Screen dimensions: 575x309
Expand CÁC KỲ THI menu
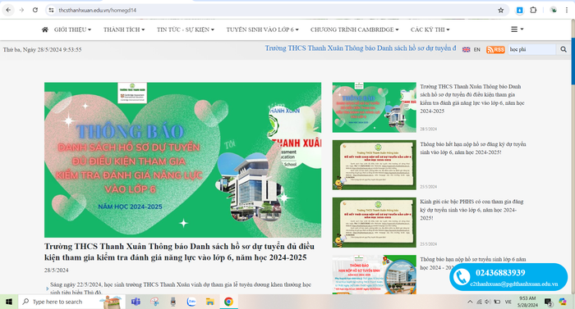pos(430,30)
